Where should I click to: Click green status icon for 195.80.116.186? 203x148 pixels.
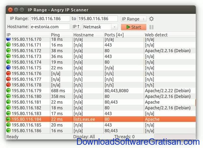(8, 131)
